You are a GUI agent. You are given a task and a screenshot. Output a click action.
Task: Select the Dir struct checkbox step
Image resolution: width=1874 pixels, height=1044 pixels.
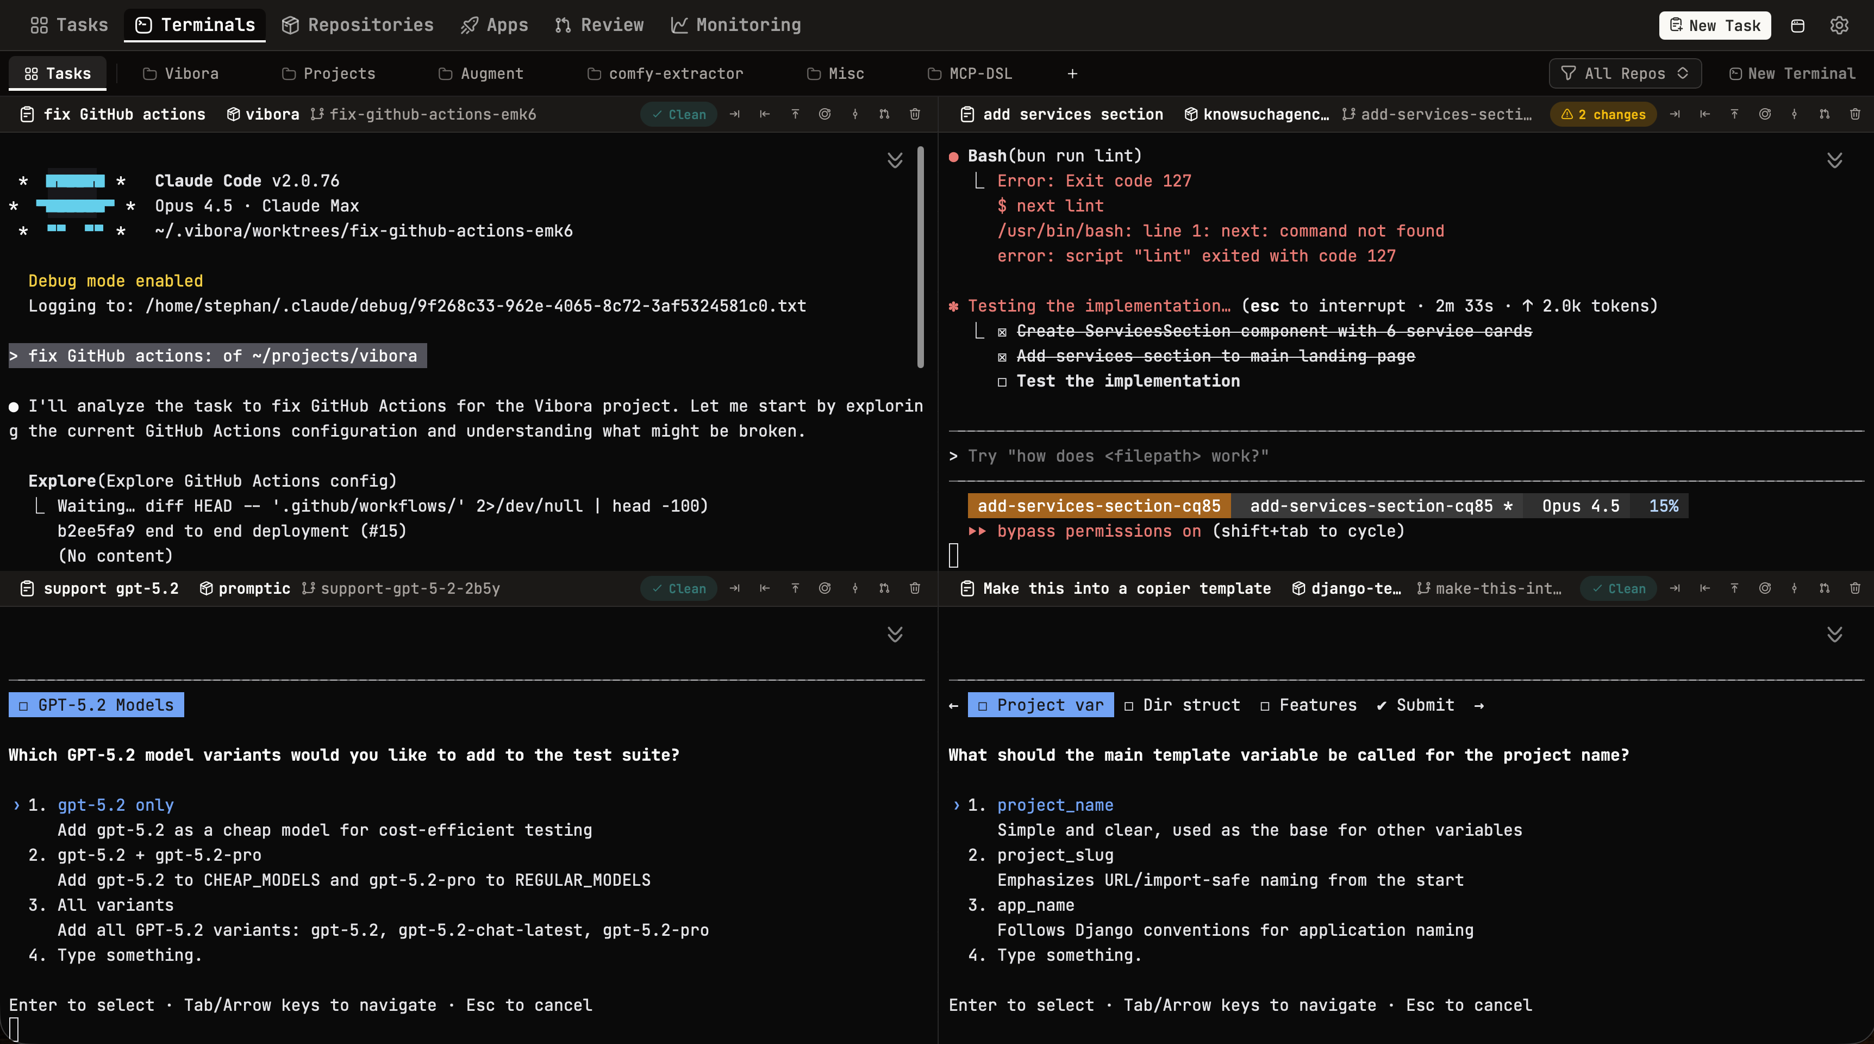pos(1182,705)
